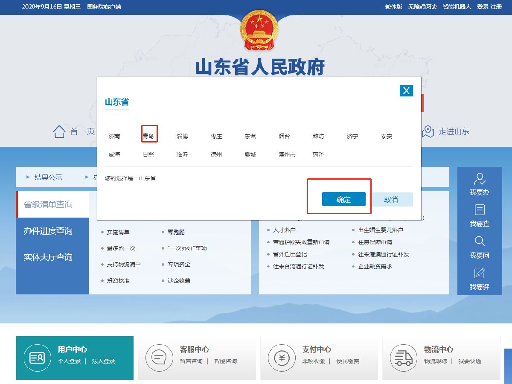Open 国务院客户端 link
This screenshot has height=384, width=512.
click(x=104, y=7)
